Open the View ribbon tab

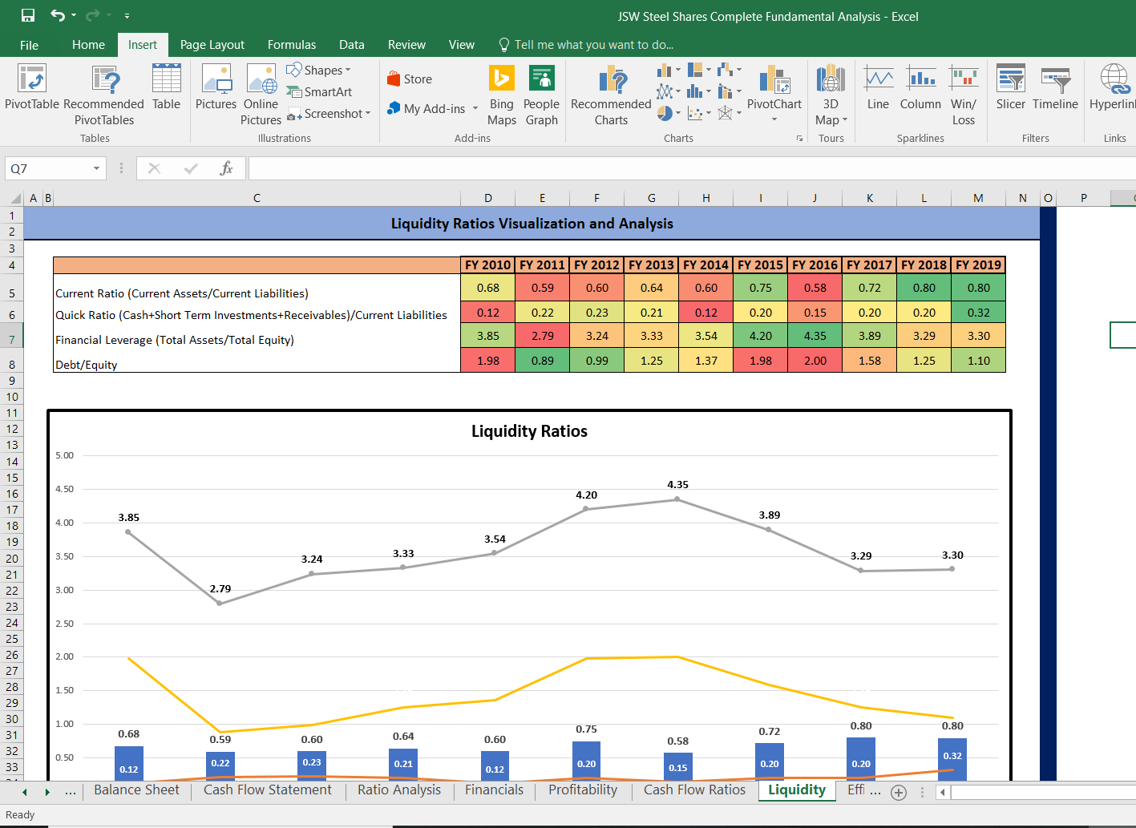coord(462,45)
